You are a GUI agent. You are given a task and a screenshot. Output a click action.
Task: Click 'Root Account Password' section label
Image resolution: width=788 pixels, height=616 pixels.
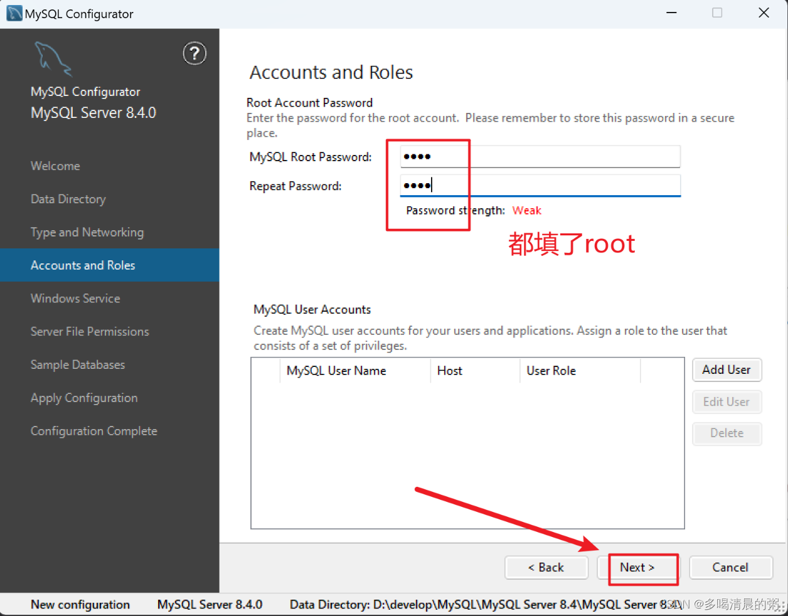point(309,102)
